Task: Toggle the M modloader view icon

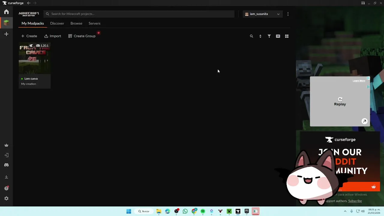Action: pyautogui.click(x=278, y=36)
